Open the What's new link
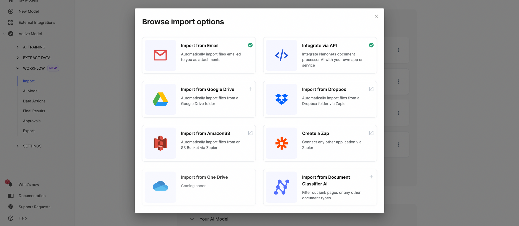Screen dimensions: 519x226 pos(29,185)
